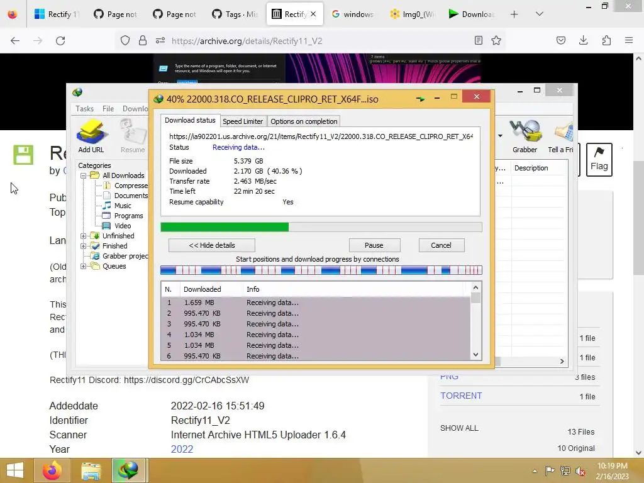The image size is (644, 483).
Task: Click the padlock site security icon
Action: (x=143, y=40)
